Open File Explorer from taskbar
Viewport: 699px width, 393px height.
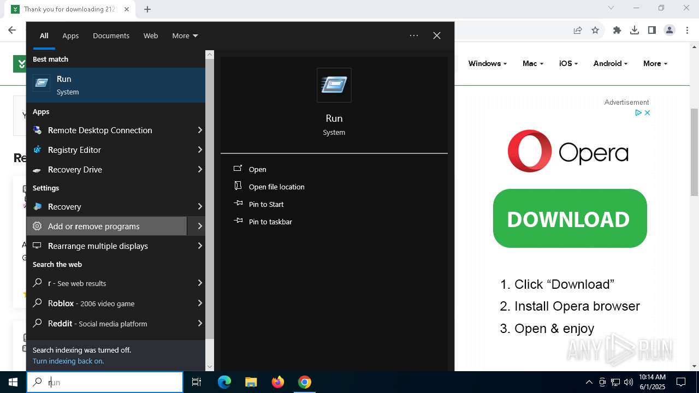[251, 382]
